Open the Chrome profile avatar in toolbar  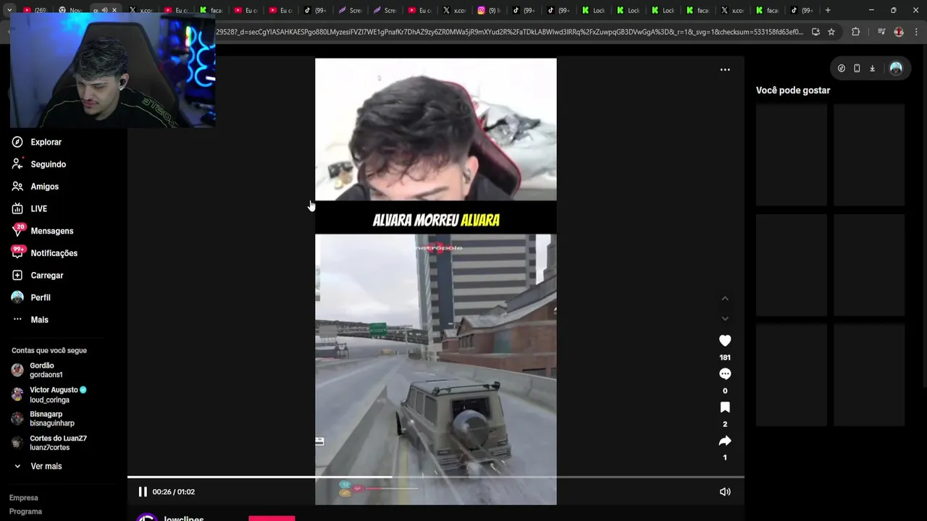click(x=899, y=32)
